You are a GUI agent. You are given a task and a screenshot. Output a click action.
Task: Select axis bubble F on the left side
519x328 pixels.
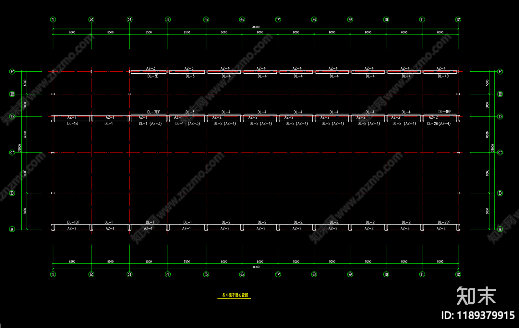(12, 71)
